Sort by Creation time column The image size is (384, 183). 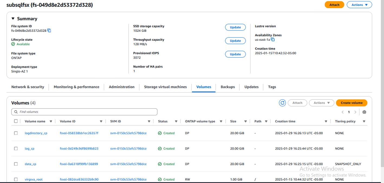326,122
